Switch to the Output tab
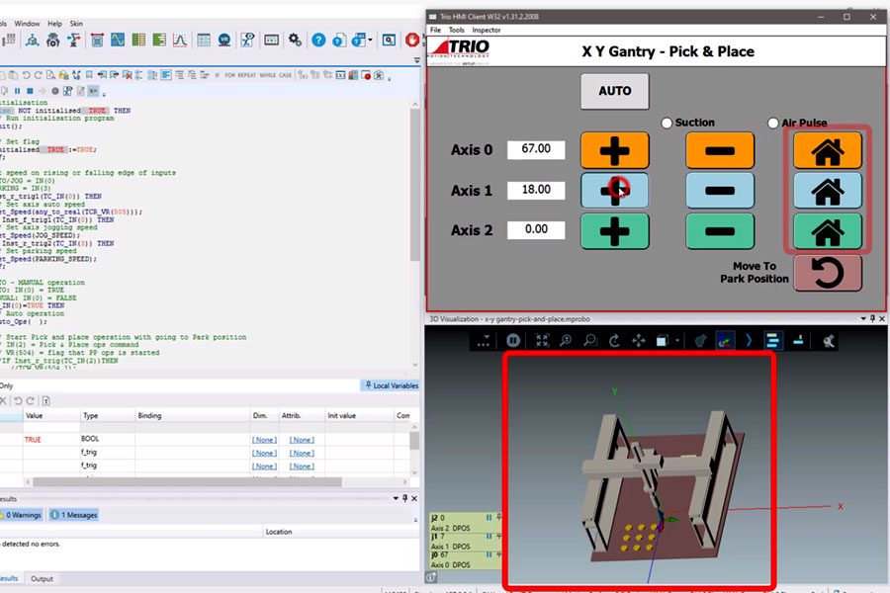 42,579
